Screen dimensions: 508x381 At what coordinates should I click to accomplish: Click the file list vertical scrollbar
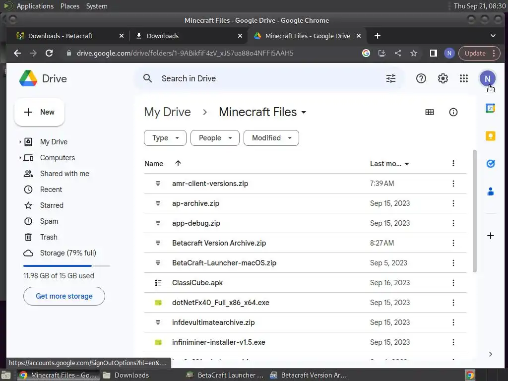click(475, 210)
